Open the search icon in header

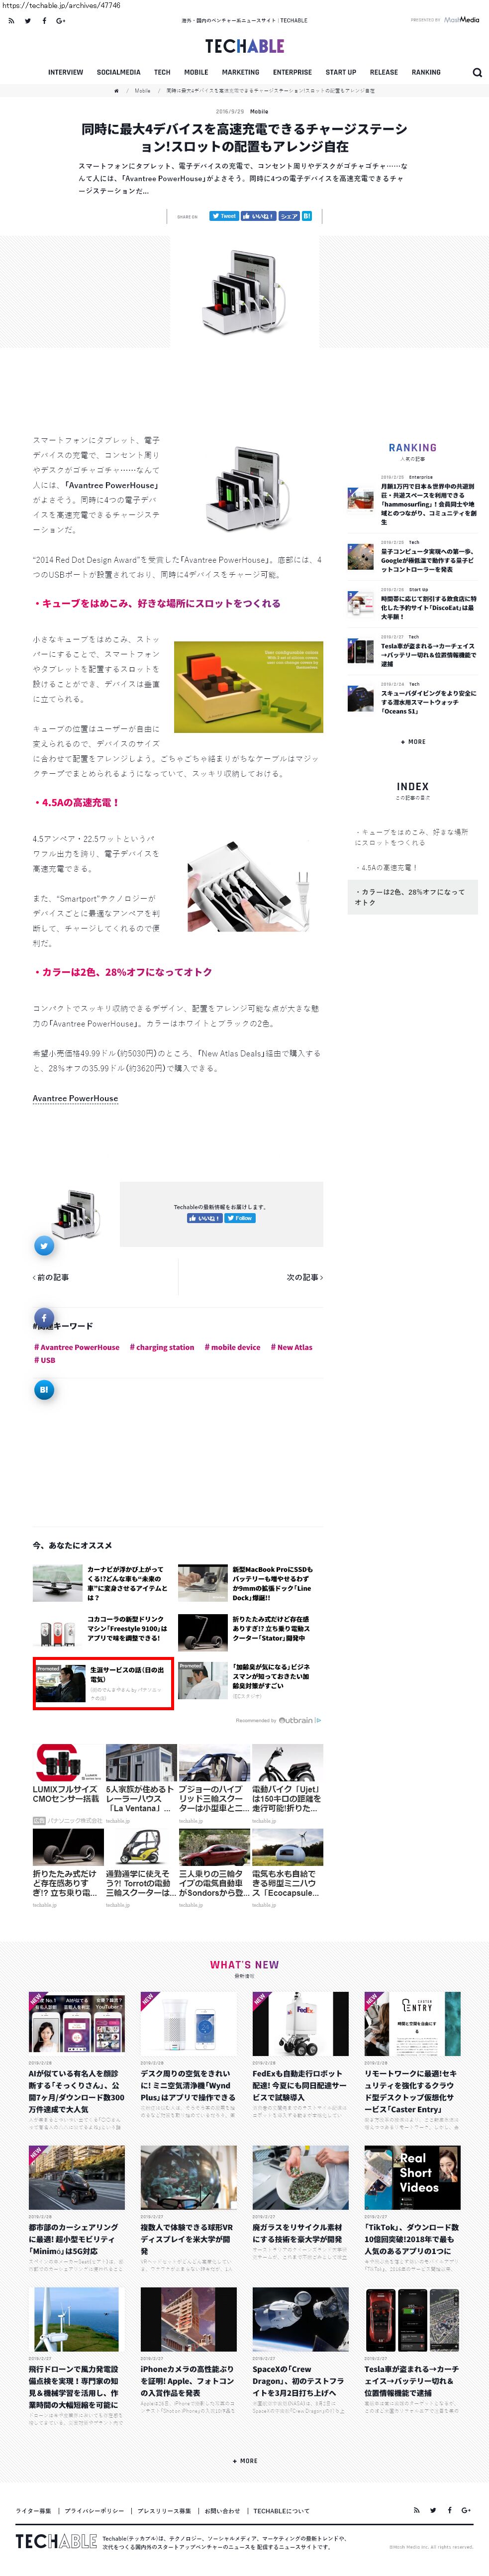pyautogui.click(x=477, y=72)
